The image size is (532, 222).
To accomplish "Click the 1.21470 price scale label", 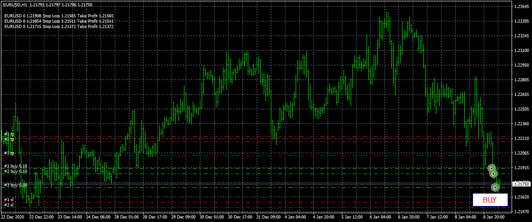I will (521, 211).
